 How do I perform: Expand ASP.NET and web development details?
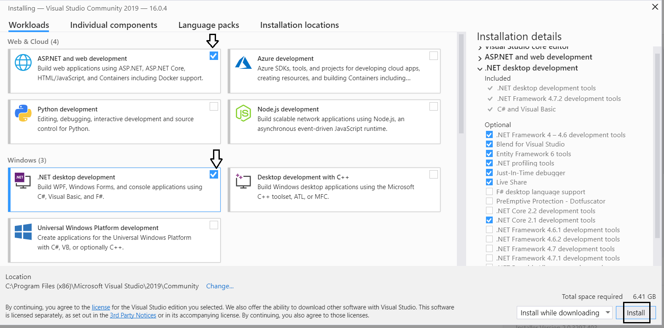click(x=480, y=58)
